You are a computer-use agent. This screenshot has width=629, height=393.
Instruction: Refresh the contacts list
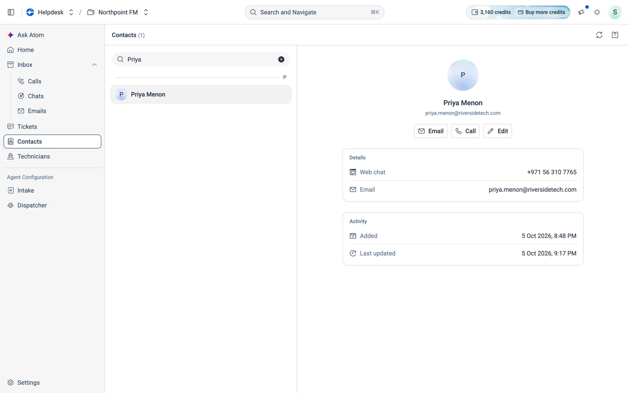click(599, 35)
